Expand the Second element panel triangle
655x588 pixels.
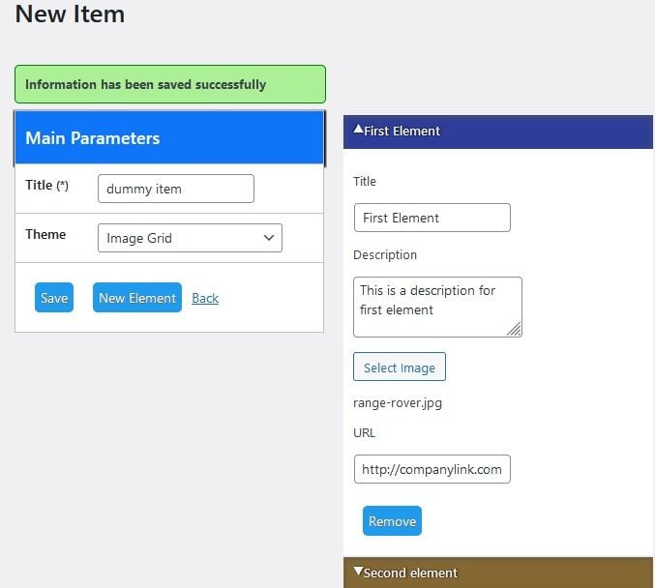click(358, 572)
